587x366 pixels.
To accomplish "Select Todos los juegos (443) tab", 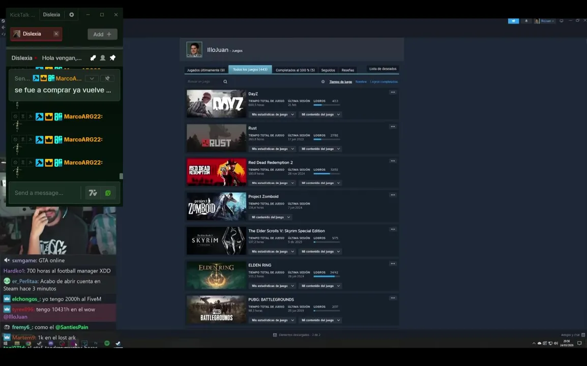I will [250, 69].
